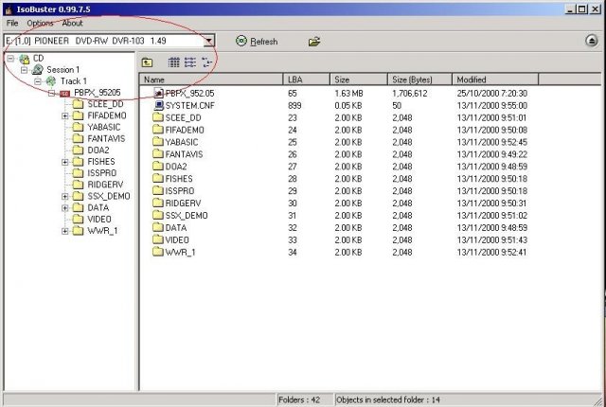Open image file folder icon in toolbar
606x407 pixels.
314,42
